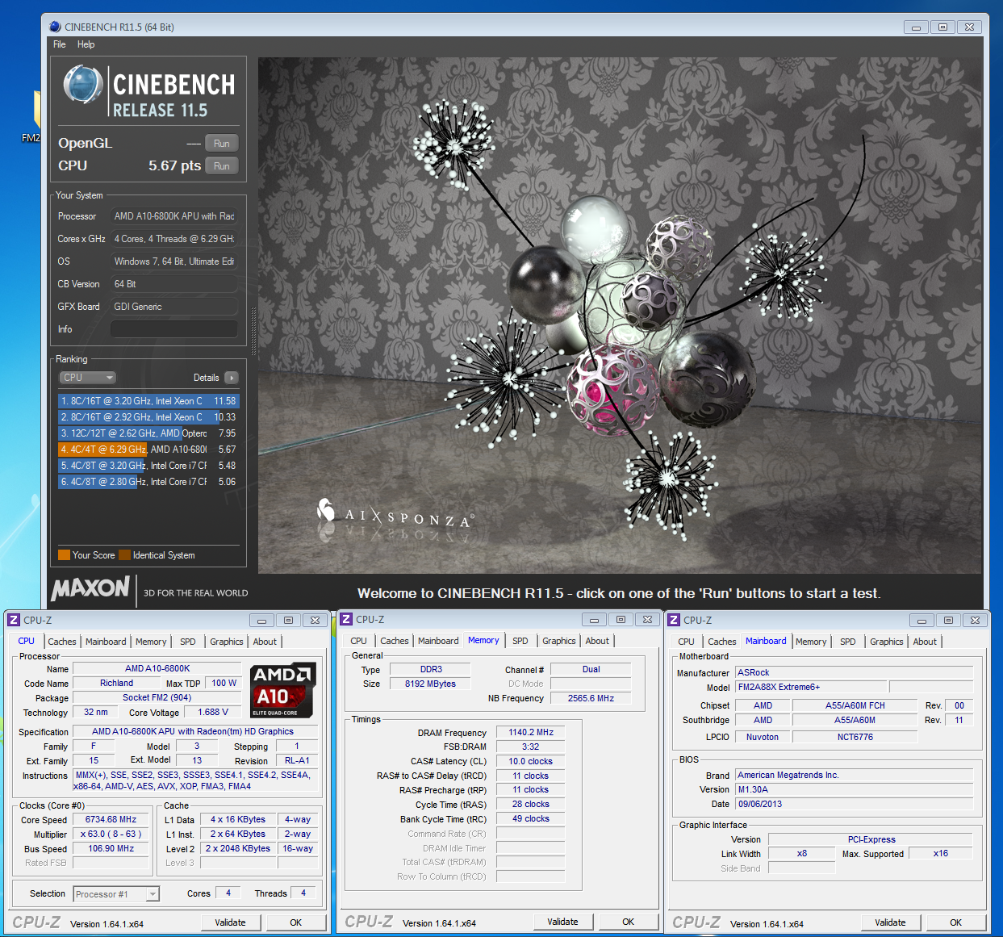
Task: Switch to SPD tab in first CPU-Z window
Action: [188, 642]
